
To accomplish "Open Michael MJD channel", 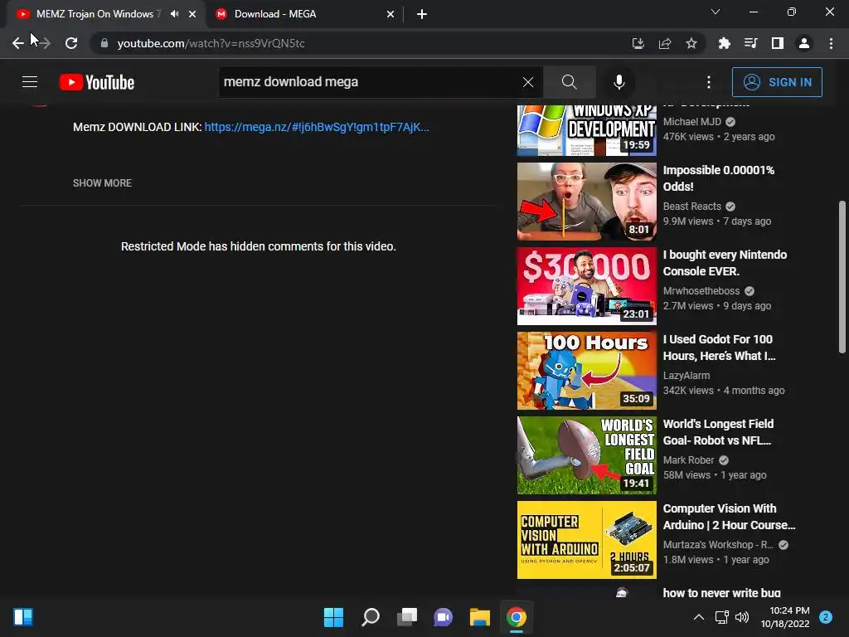I will pos(692,122).
